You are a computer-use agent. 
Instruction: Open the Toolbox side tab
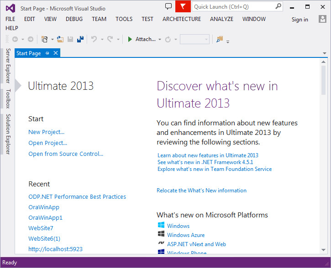(8, 98)
